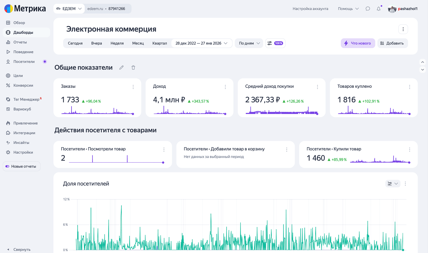The image size is (428, 253).
Task: Open the notifications bell
Action: coord(379,9)
